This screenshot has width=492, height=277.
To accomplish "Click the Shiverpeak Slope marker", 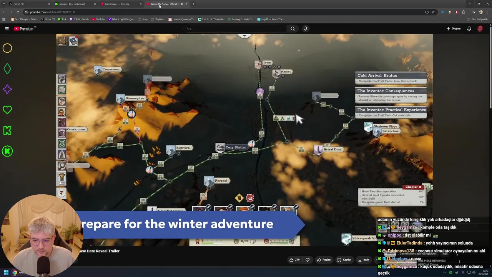I will point(359,239).
